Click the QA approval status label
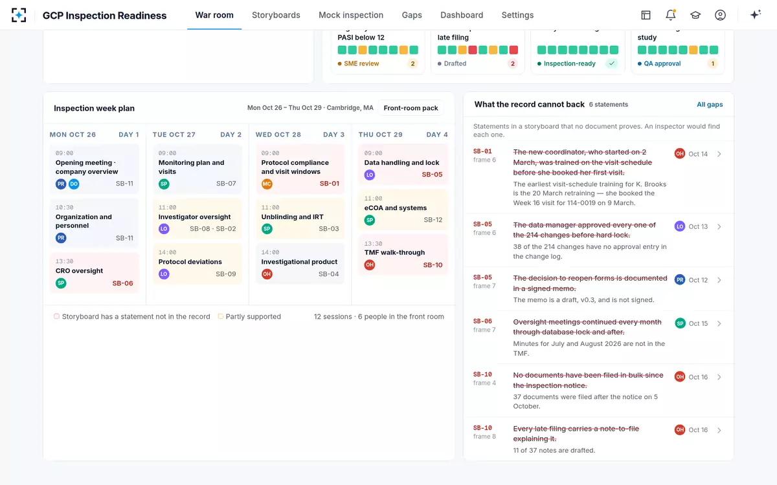Image resolution: width=777 pixels, height=485 pixels. [x=659, y=63]
